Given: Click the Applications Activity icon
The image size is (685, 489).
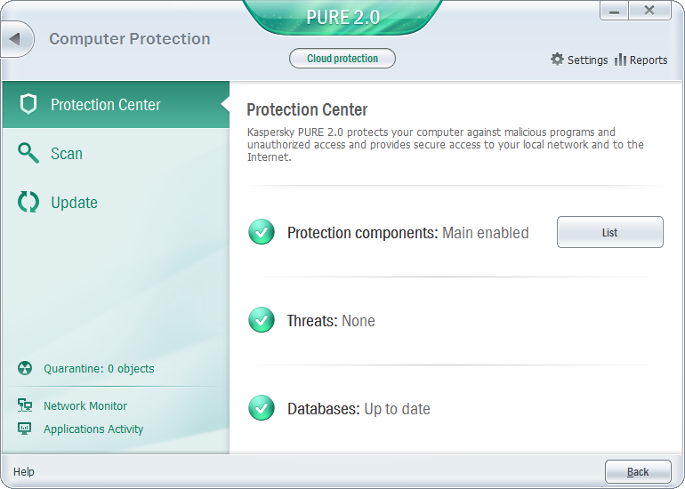Looking at the screenshot, I should [25, 429].
